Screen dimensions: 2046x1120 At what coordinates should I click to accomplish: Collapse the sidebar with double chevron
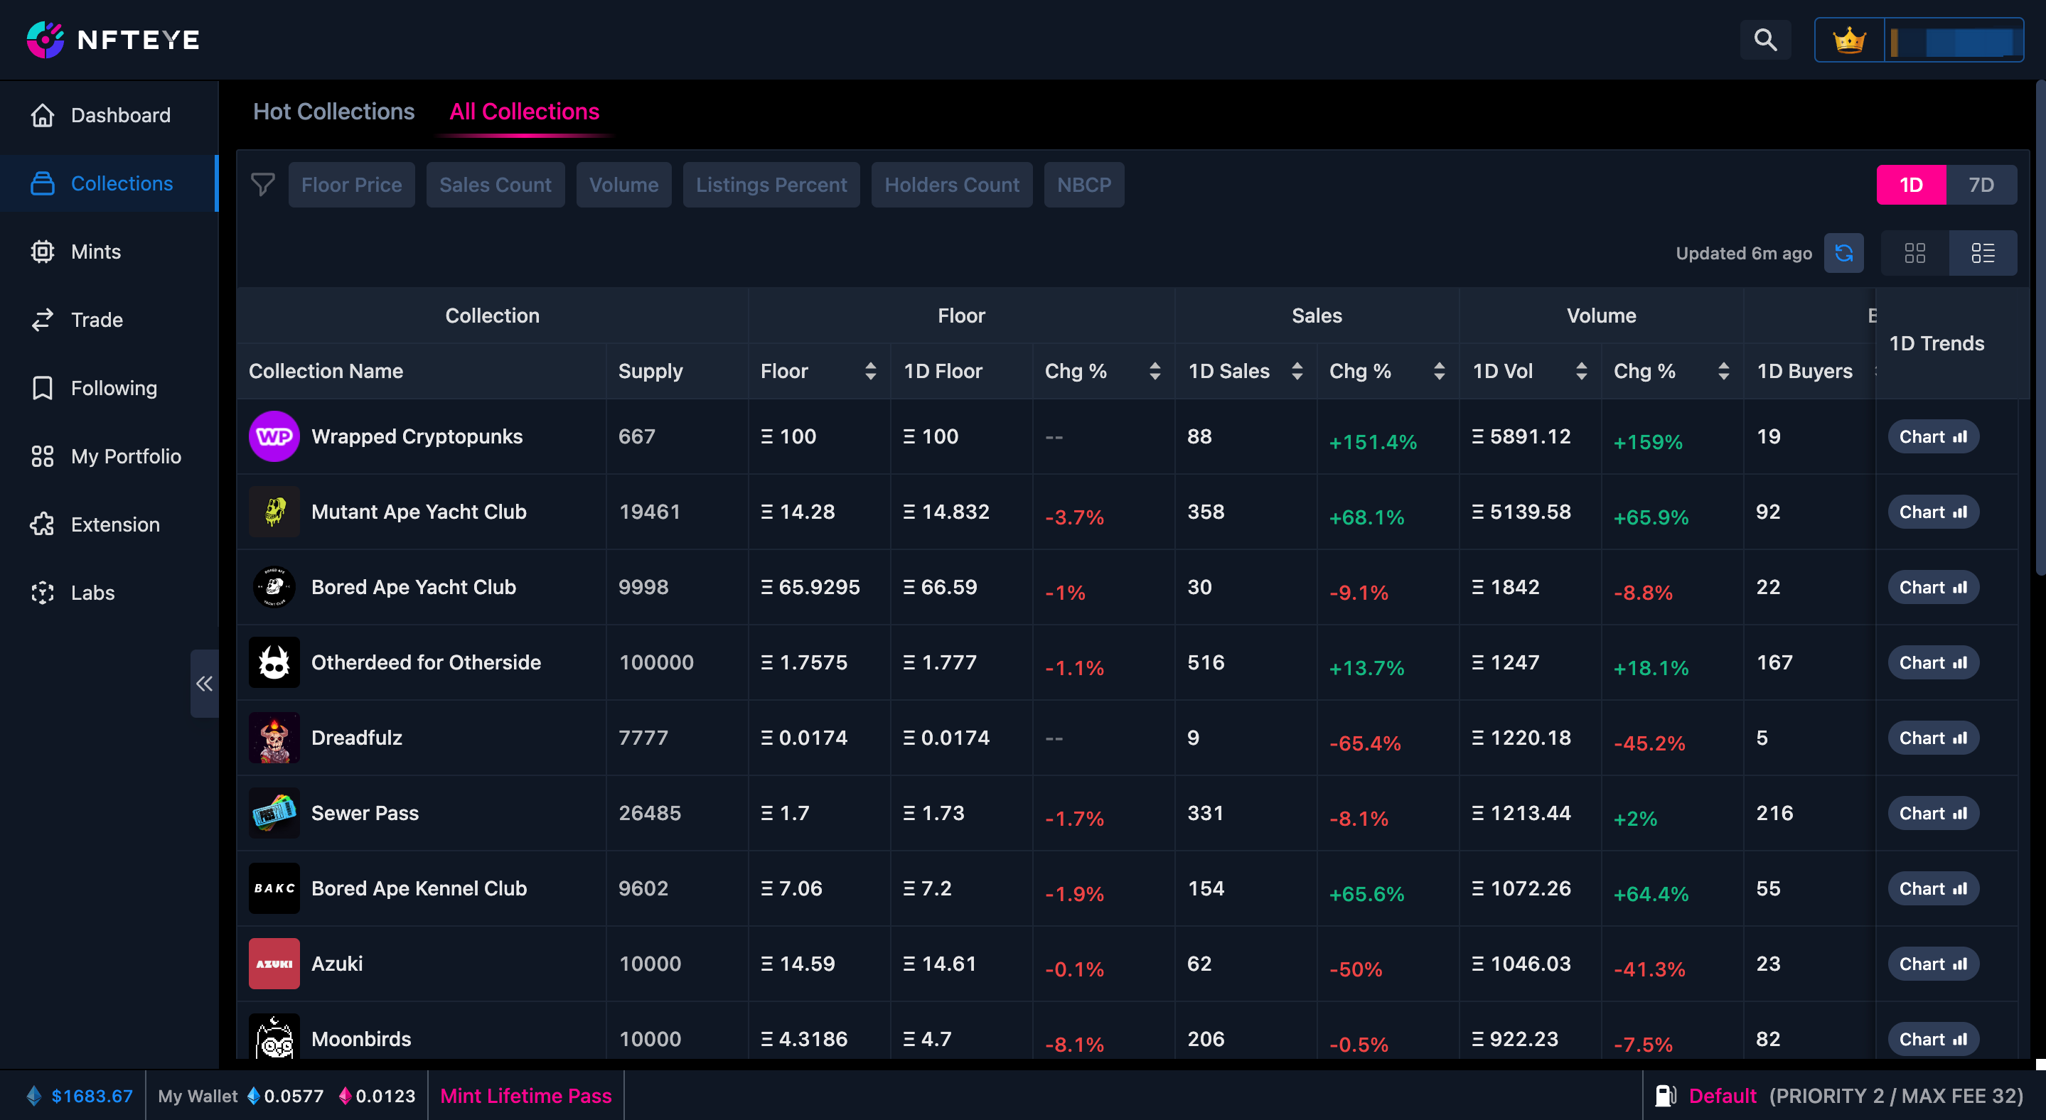tap(204, 684)
